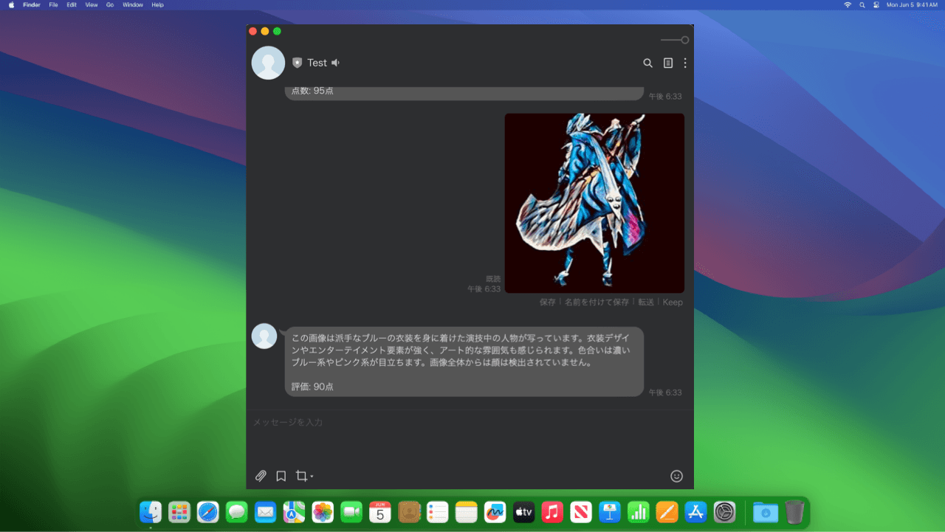Open the emoji sticker picker
The width and height of the screenshot is (945, 532).
[676, 476]
